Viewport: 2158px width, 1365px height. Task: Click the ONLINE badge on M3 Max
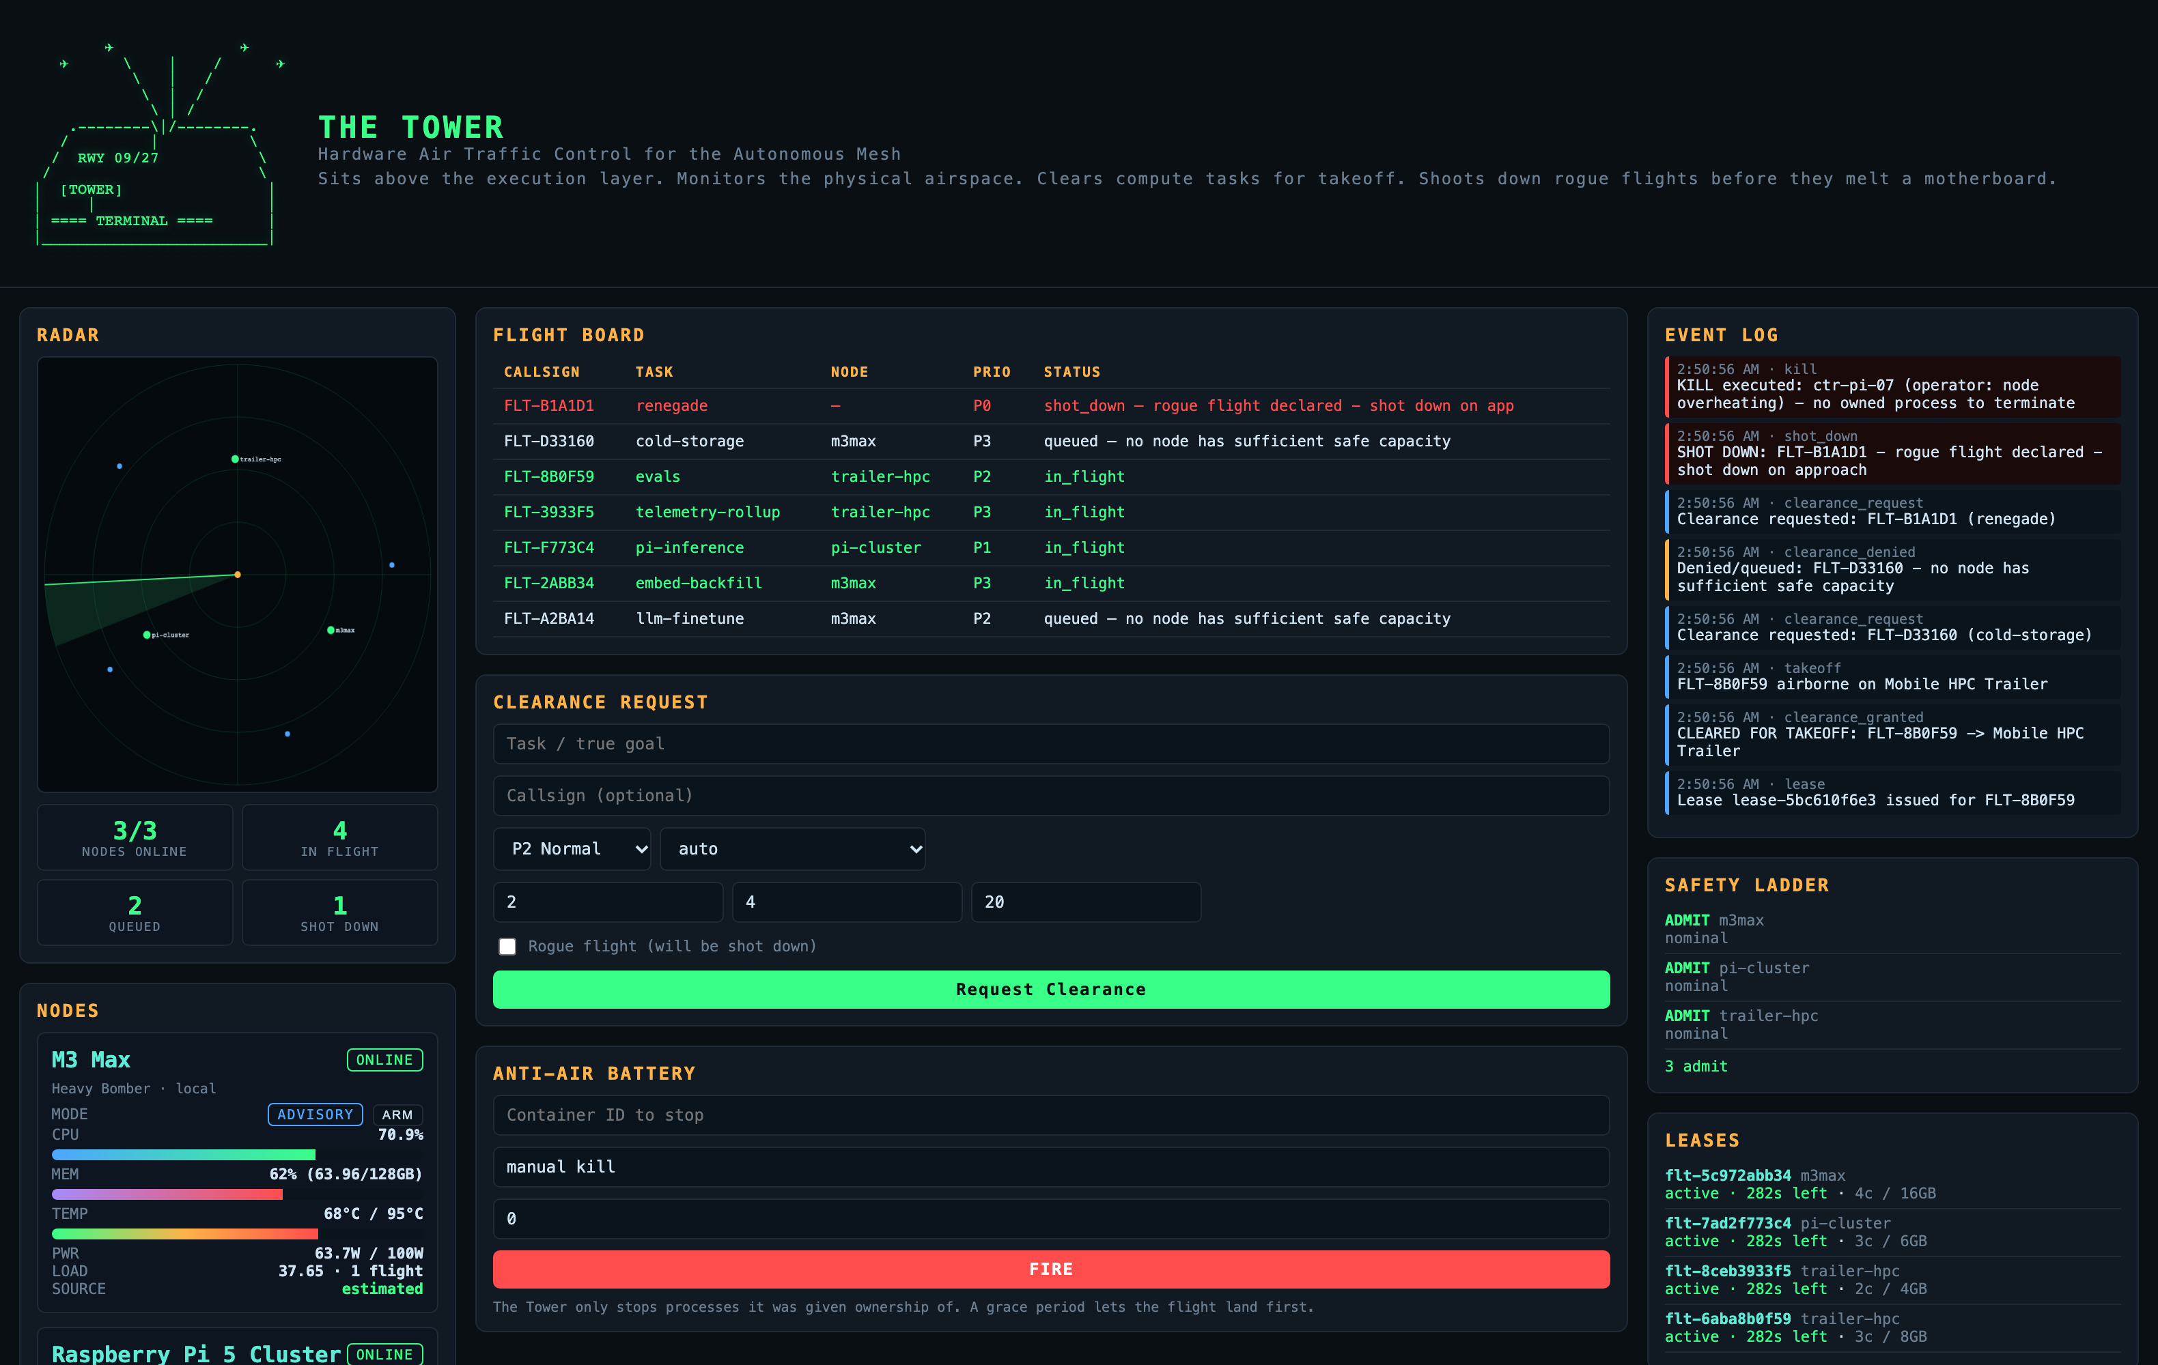pyautogui.click(x=384, y=1061)
